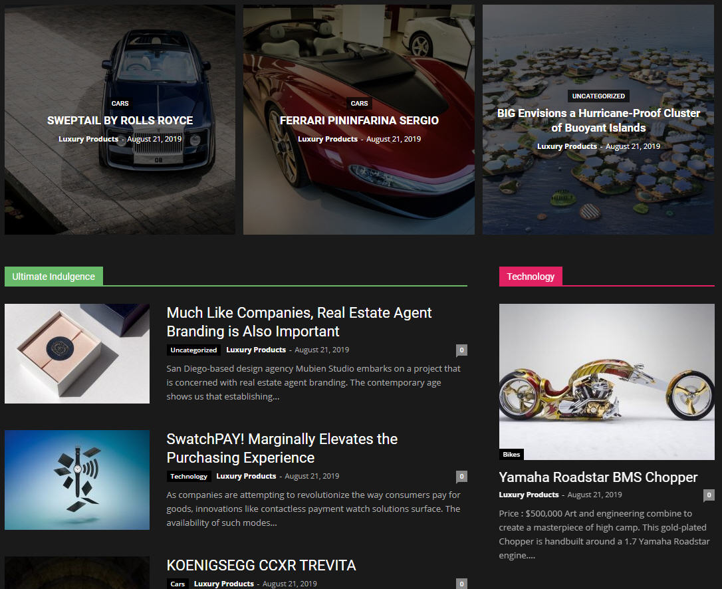Open the SwatchPAY article title

coord(282,448)
